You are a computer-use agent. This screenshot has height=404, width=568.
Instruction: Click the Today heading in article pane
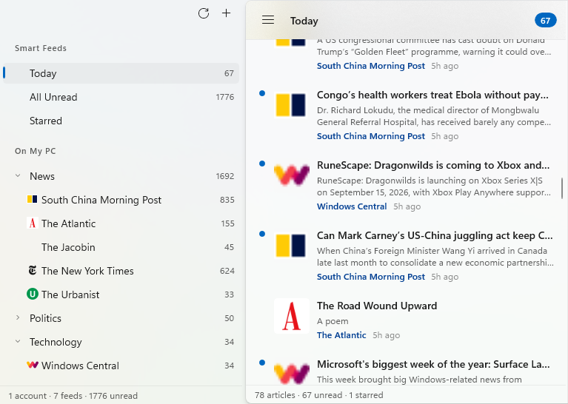pos(304,21)
